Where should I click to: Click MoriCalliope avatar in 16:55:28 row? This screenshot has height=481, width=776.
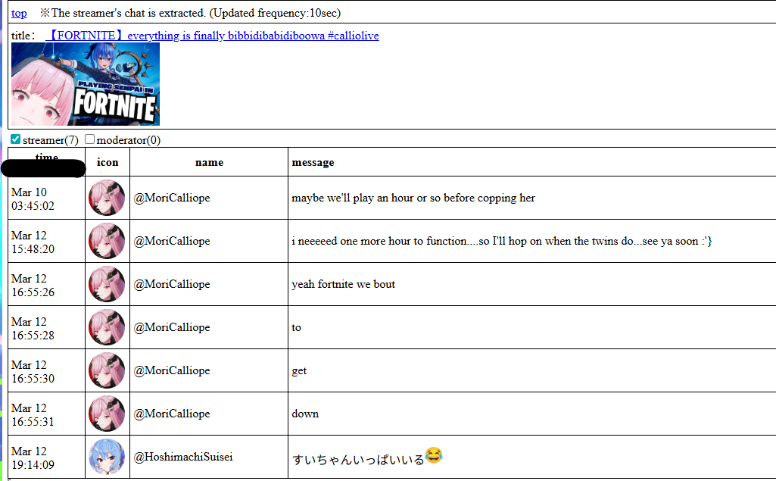[x=107, y=327]
